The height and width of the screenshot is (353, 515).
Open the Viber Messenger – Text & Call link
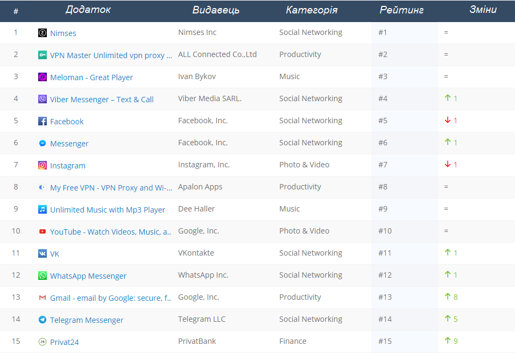(x=102, y=100)
